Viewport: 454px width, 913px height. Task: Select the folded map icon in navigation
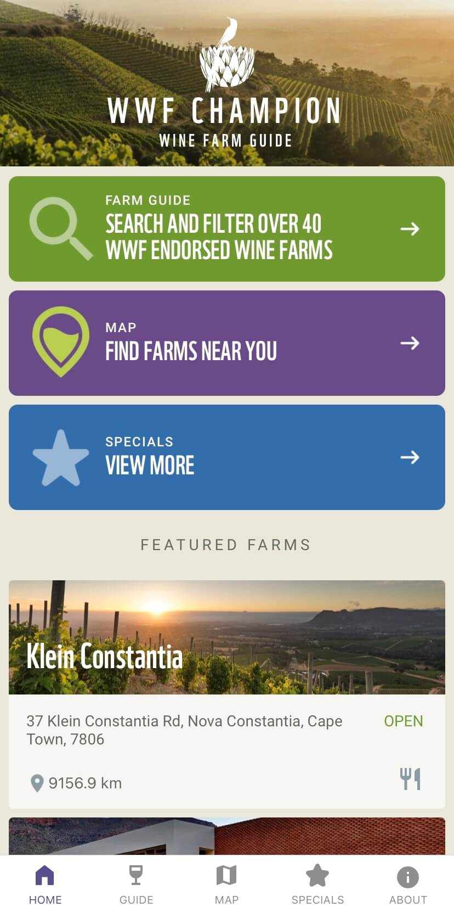pyautogui.click(x=226, y=876)
